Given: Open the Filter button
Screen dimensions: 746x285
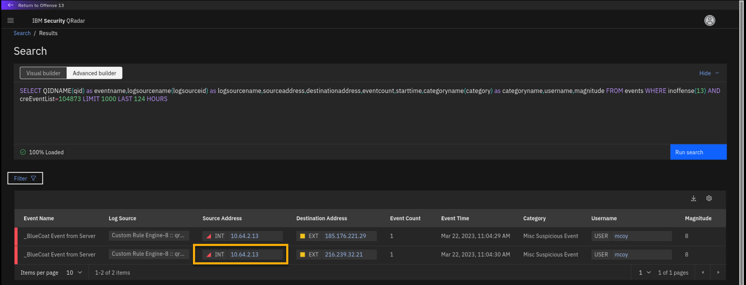Looking at the screenshot, I should click(x=25, y=178).
